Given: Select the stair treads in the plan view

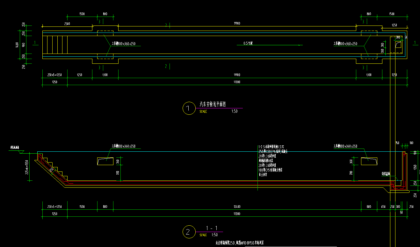Looking at the screenshot, I should pos(57,45).
